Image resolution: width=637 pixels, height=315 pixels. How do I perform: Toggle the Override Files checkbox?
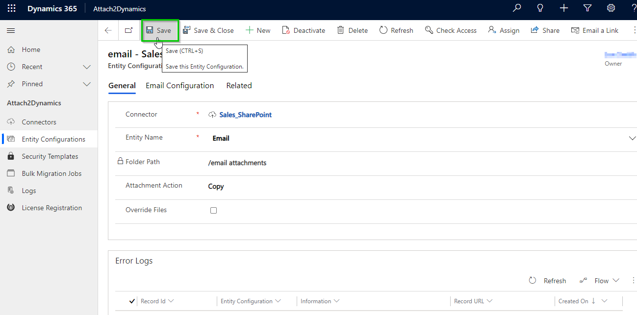point(213,210)
